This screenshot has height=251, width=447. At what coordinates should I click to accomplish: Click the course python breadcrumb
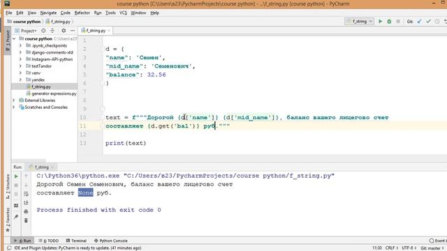point(24,22)
